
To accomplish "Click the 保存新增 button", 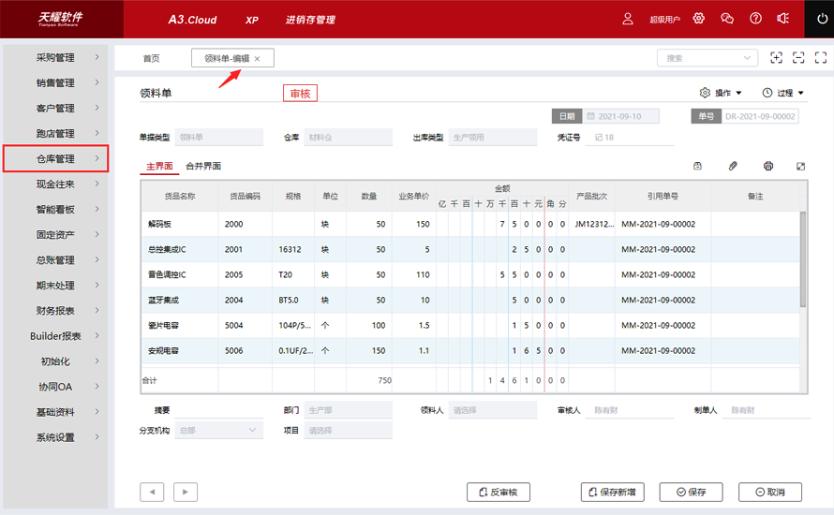I will tap(612, 493).
